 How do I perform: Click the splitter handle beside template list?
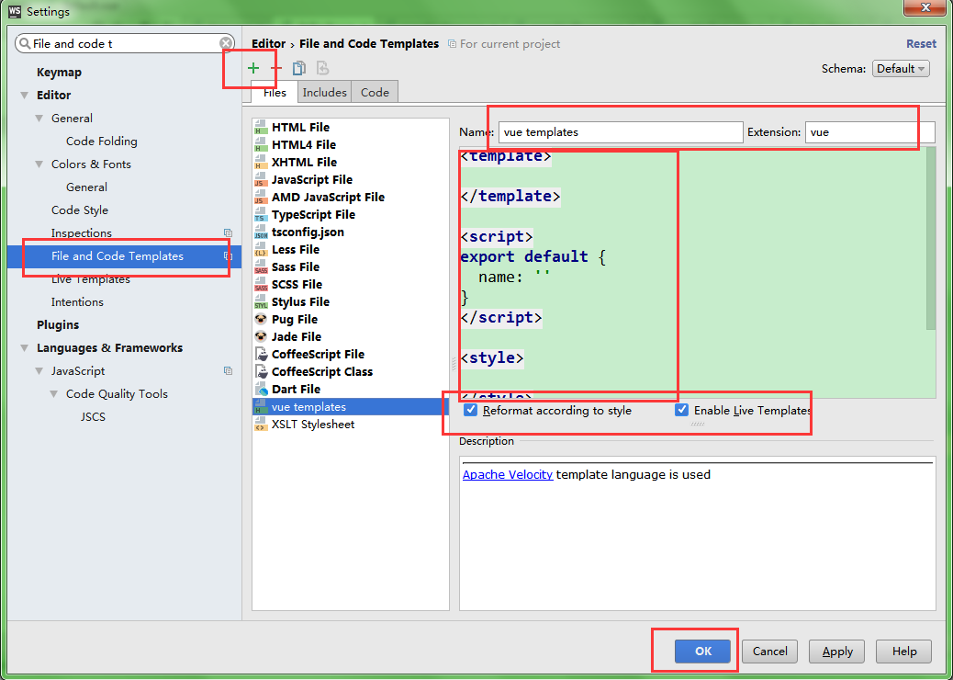click(x=454, y=364)
